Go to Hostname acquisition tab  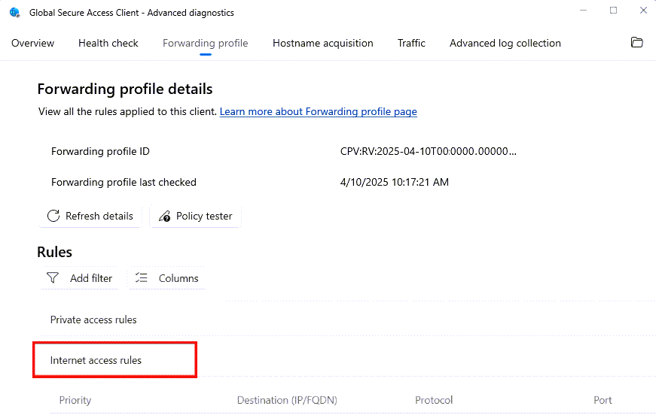click(x=323, y=44)
